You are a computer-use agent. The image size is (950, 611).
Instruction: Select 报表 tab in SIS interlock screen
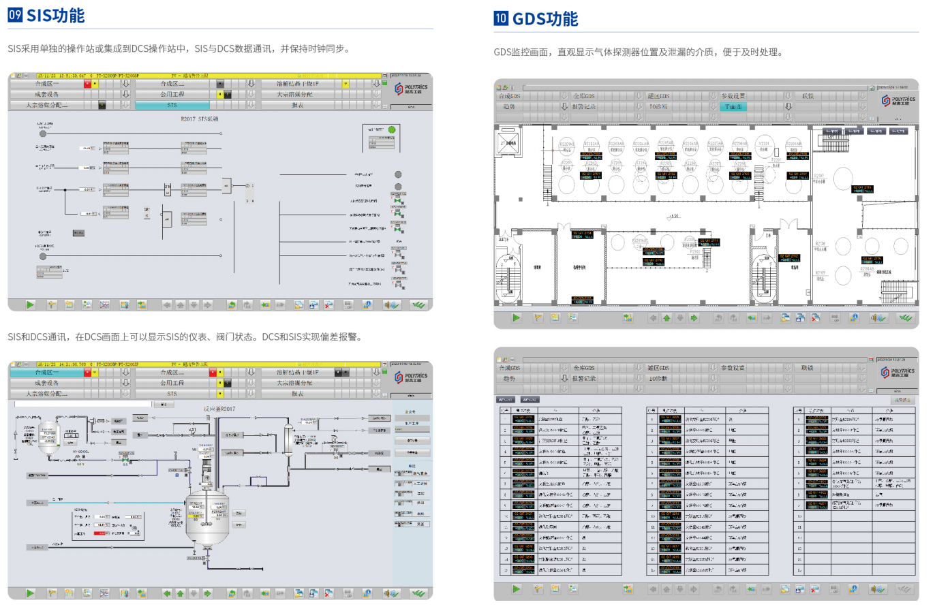298,105
